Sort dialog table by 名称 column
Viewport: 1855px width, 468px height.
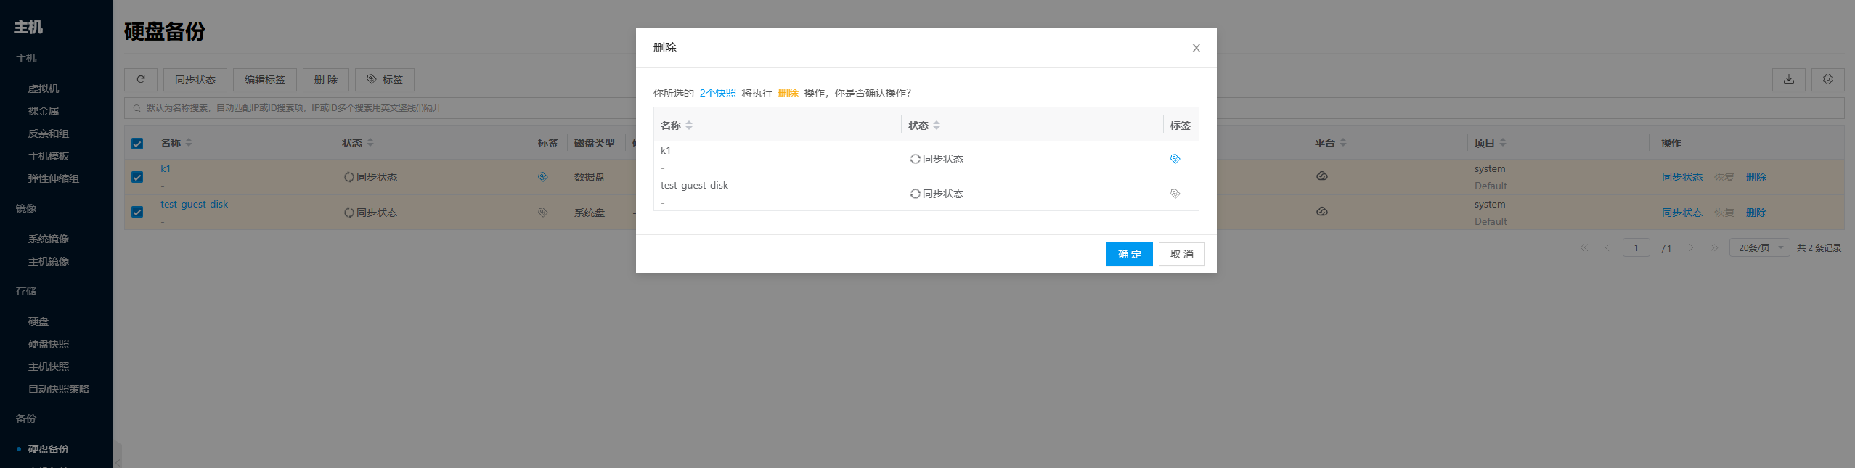click(x=688, y=126)
